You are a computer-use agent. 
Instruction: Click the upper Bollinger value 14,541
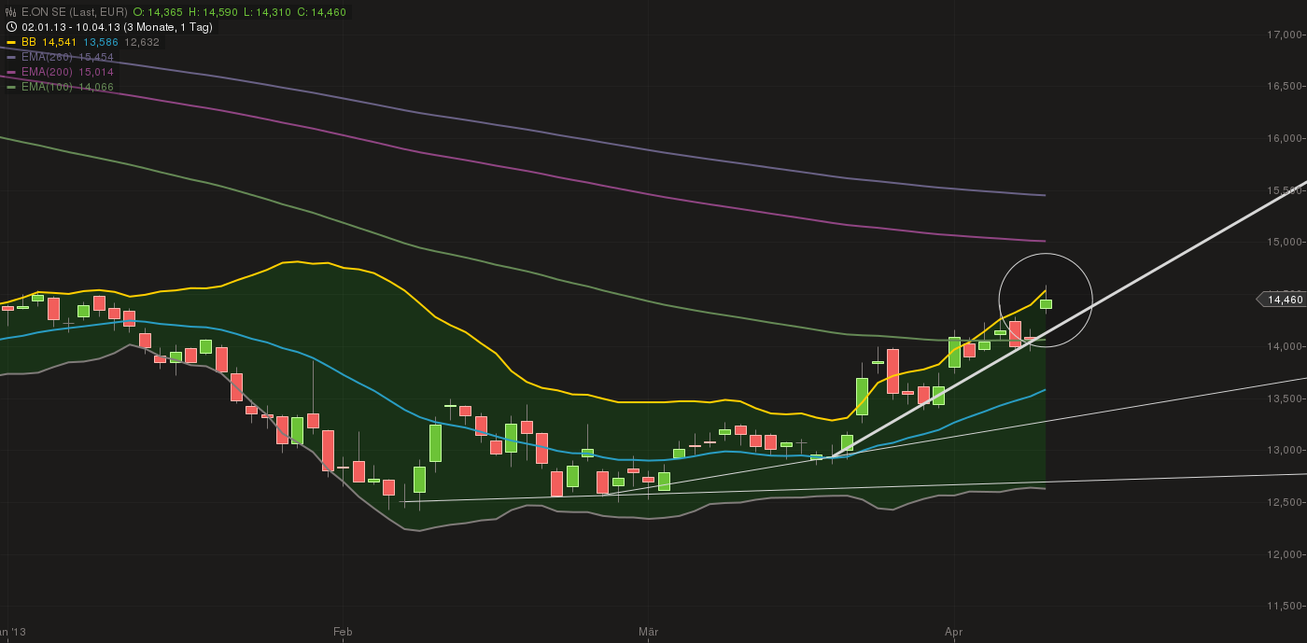pyautogui.click(x=60, y=42)
